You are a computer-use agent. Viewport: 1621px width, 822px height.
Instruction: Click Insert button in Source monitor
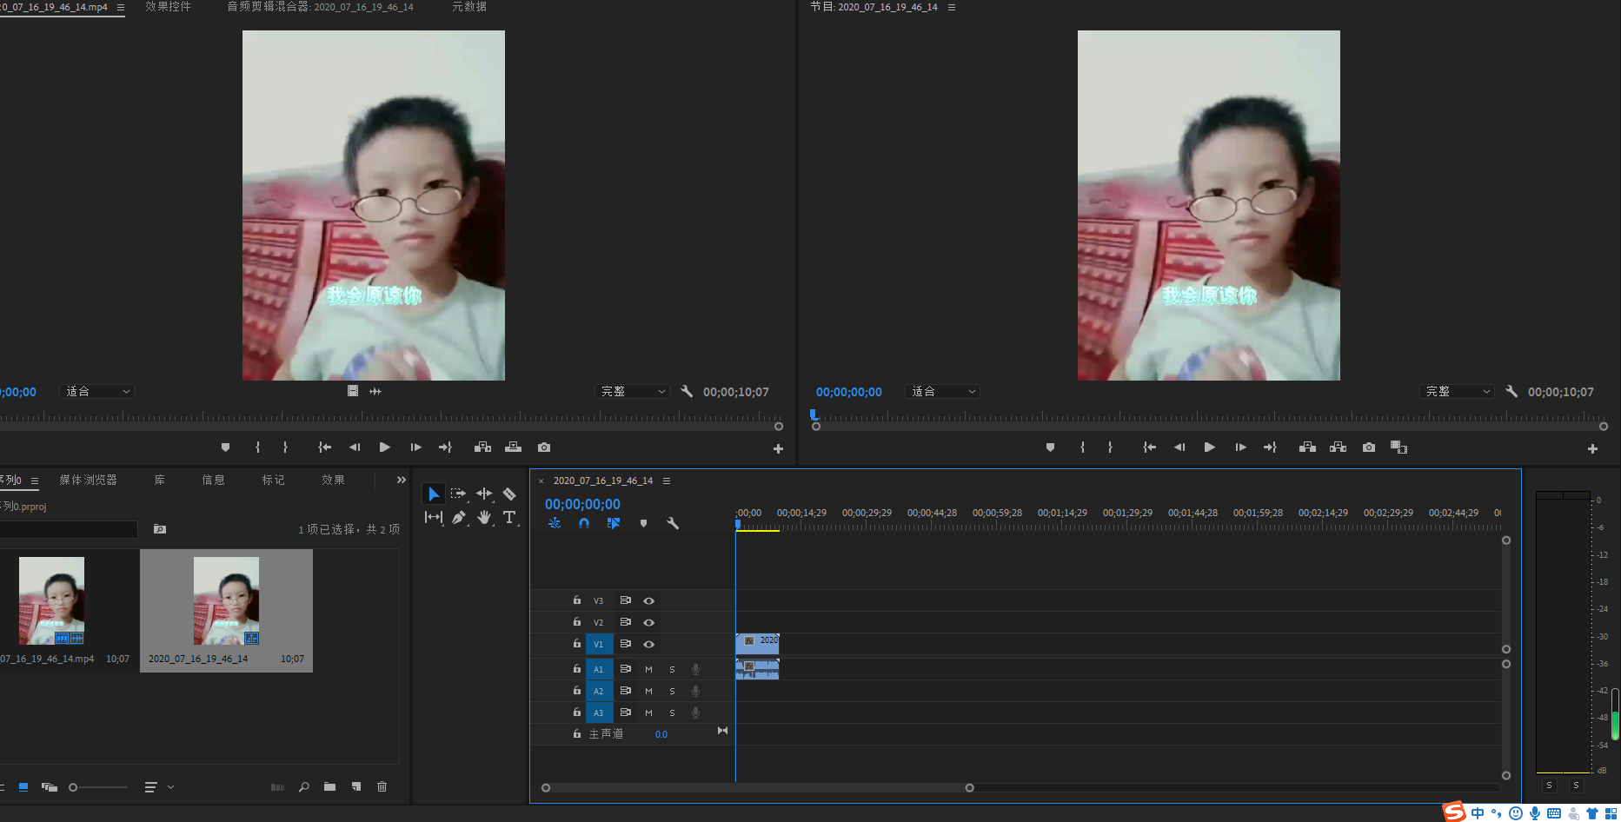(x=482, y=447)
